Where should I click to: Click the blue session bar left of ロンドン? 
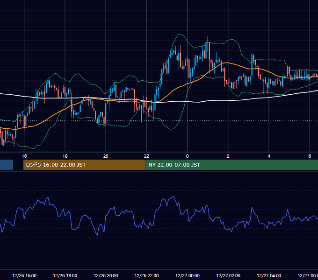[x=7, y=165]
